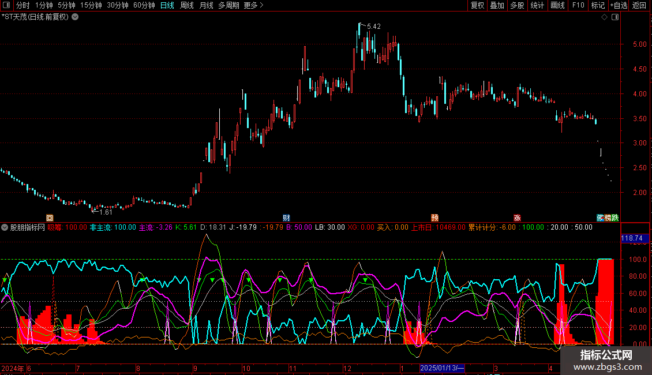652x375 pixels.
Task: Switch to the 月线 monthly tab
Action: pos(206,5)
